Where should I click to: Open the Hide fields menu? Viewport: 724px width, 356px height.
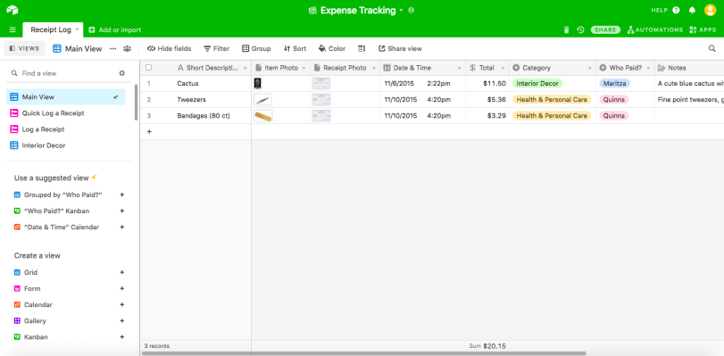coord(169,48)
